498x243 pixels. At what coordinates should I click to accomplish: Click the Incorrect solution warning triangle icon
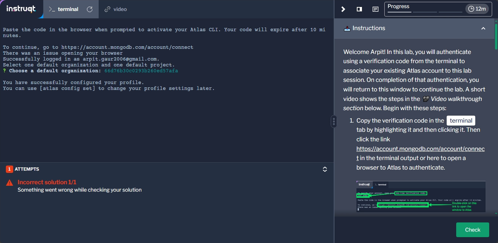pyautogui.click(x=10, y=182)
